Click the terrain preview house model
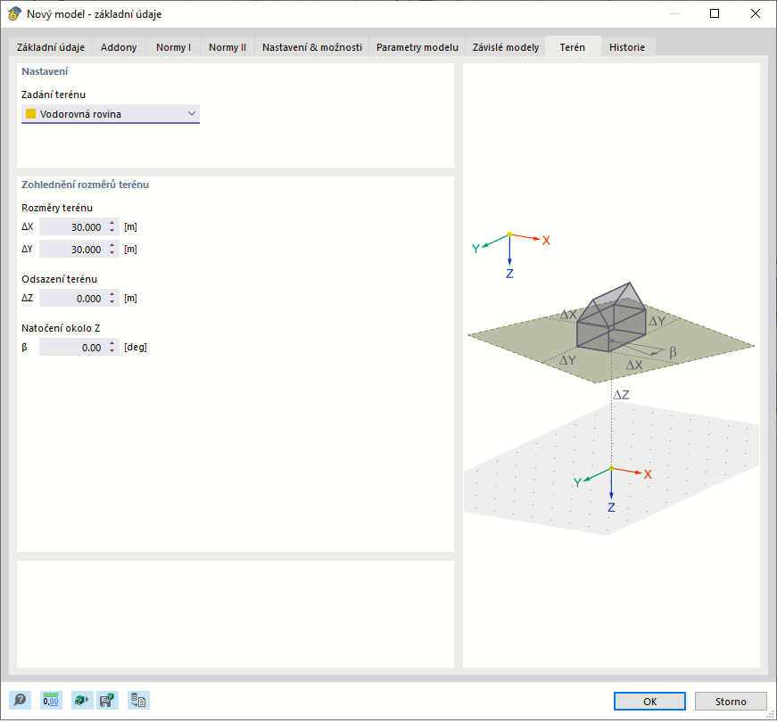This screenshot has width=777, height=723. 611,317
